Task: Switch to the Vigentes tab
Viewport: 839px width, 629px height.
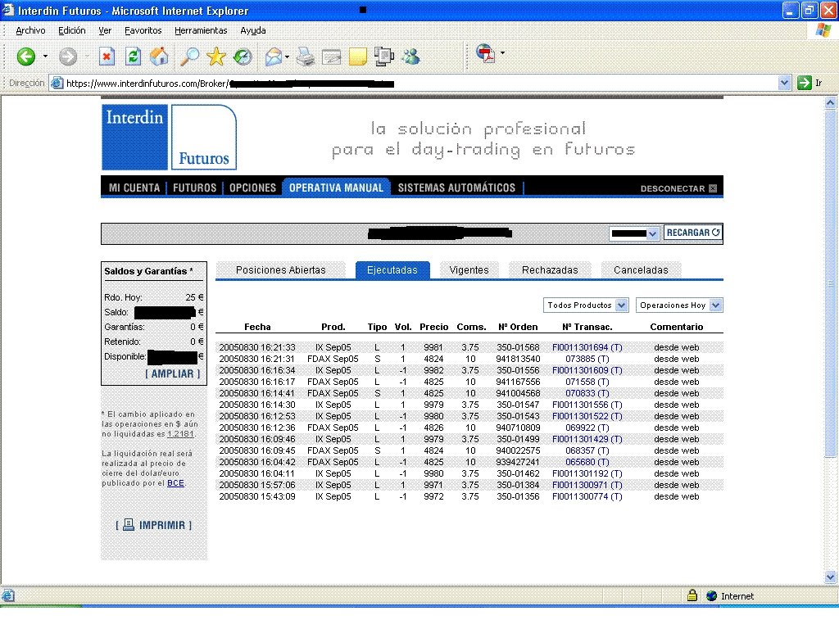Action: pos(469,270)
